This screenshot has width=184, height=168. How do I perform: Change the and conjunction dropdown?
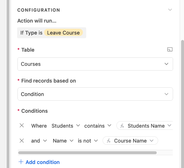[x=39, y=141]
